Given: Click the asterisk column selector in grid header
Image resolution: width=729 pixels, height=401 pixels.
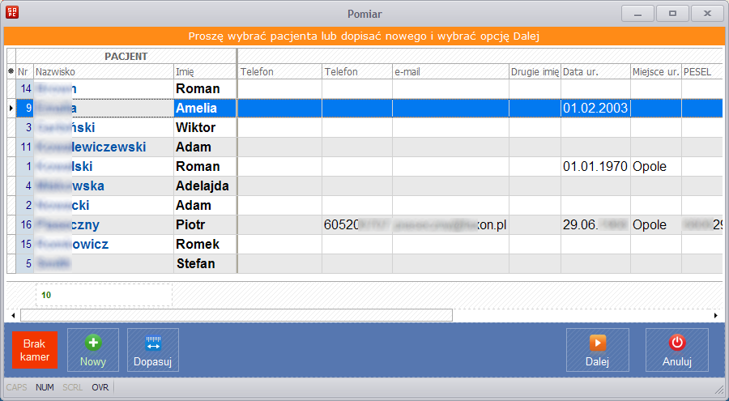Looking at the screenshot, I should tap(11, 72).
